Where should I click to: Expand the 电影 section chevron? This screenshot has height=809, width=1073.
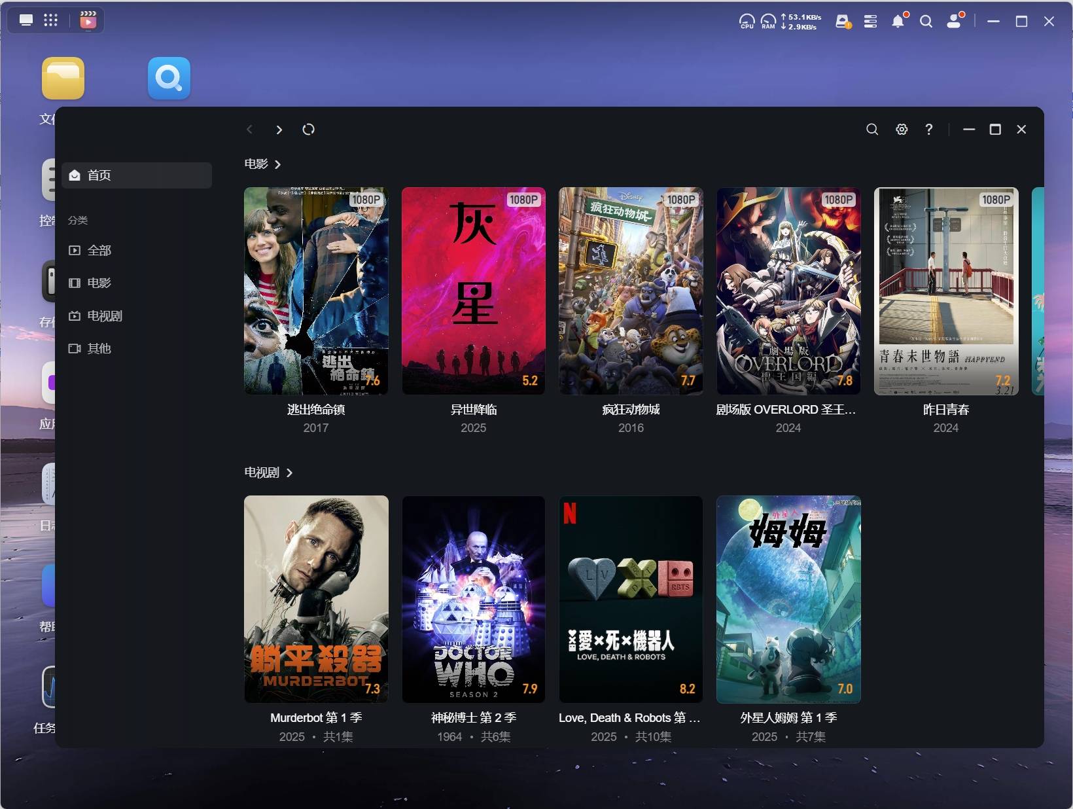point(278,164)
